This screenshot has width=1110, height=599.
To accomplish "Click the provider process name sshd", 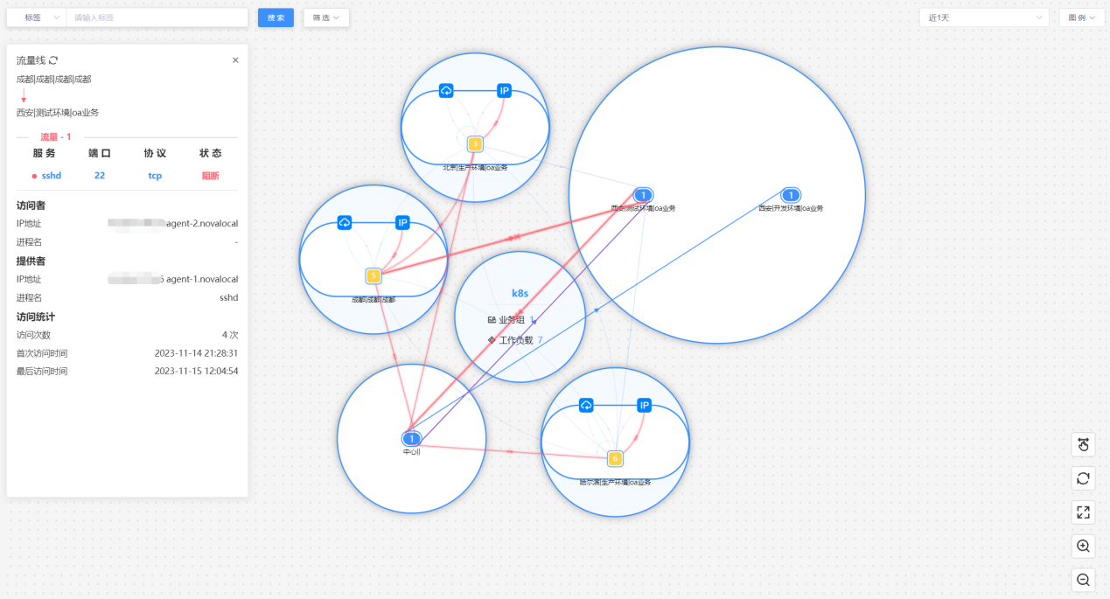I will 228,298.
